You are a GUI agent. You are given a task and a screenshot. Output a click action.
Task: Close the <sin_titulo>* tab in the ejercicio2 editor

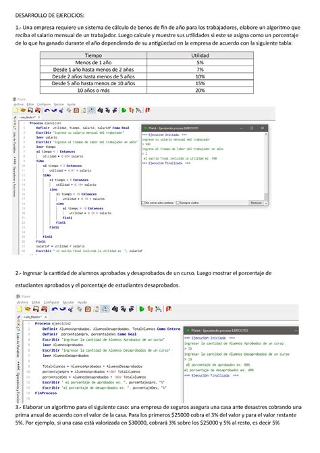(x=46, y=317)
